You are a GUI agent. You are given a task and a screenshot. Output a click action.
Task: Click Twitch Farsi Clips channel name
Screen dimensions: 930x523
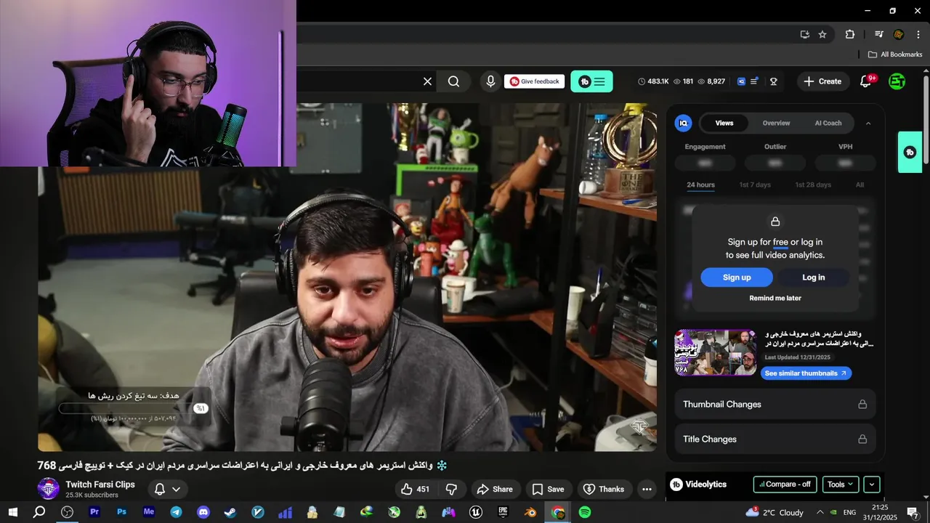[x=100, y=485]
